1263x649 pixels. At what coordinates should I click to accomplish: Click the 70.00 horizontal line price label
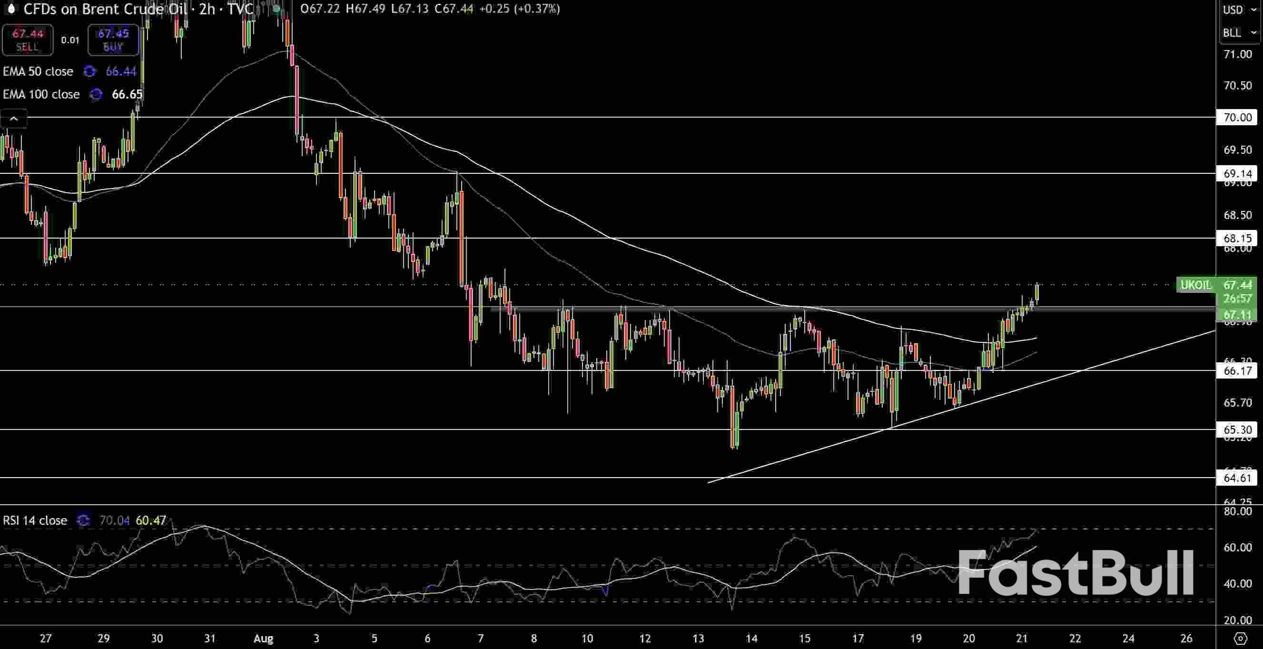click(x=1237, y=117)
